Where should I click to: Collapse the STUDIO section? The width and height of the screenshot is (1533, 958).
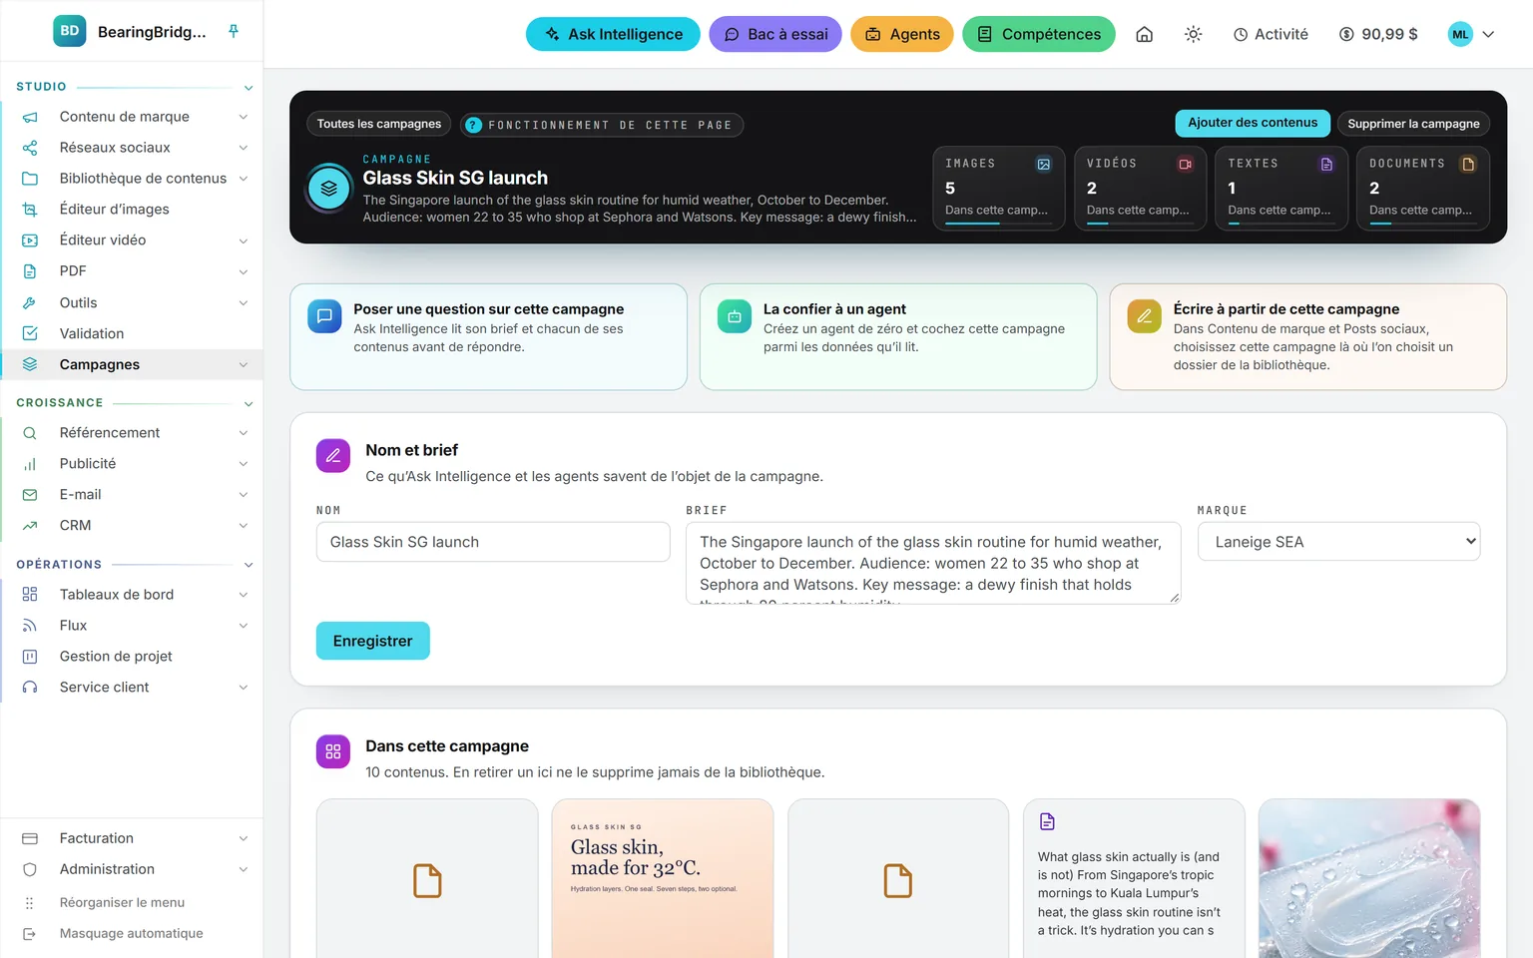249,88
